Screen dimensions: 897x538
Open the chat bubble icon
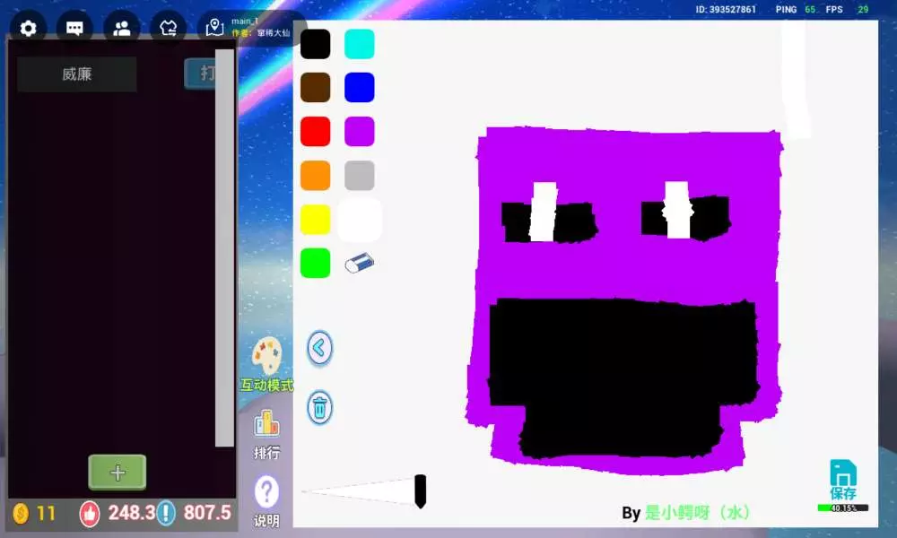click(75, 28)
